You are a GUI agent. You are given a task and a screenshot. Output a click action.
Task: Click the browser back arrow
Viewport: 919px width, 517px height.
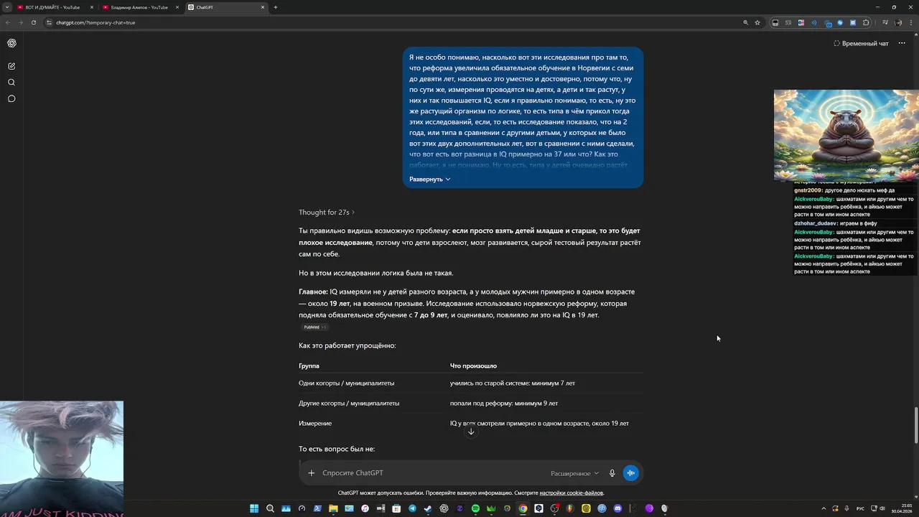tap(8, 22)
